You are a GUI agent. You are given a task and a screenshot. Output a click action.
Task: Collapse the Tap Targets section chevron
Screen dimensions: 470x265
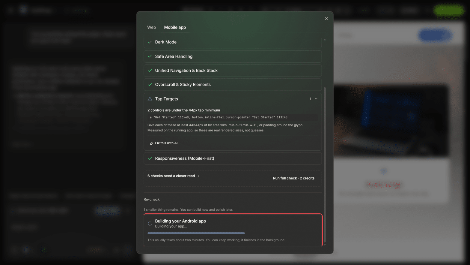(316, 99)
